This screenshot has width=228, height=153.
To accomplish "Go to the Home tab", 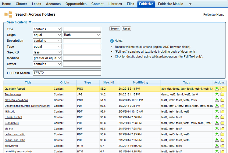I will [6, 4].
